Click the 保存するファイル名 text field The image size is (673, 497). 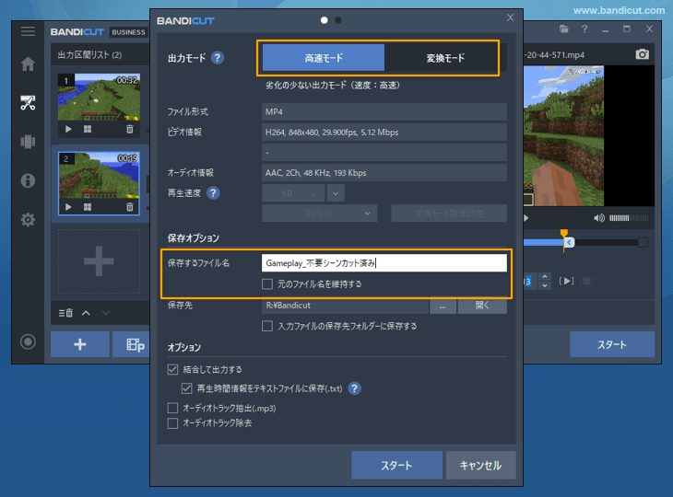pos(384,263)
